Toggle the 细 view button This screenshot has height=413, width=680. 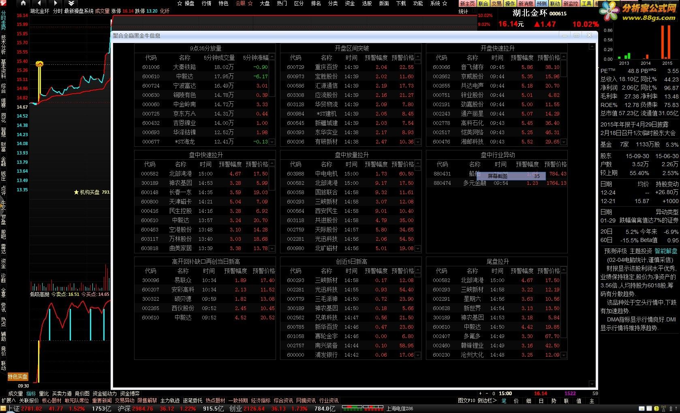[x=529, y=401]
